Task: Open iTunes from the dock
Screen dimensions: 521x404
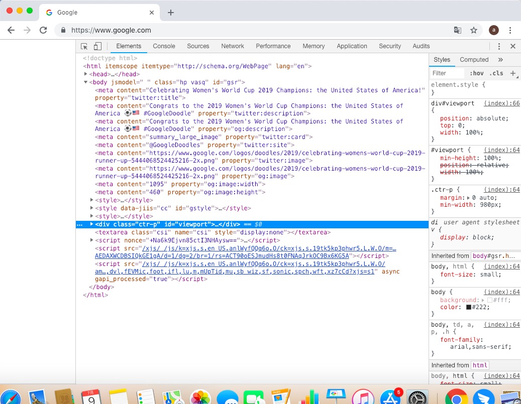Action: point(363,396)
